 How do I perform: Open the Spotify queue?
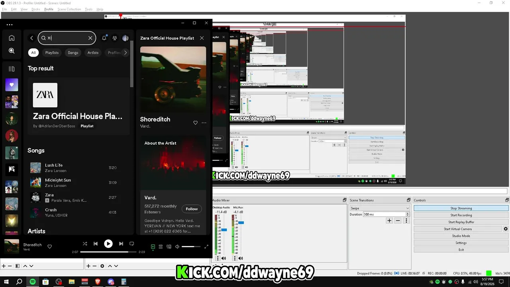[161, 247]
